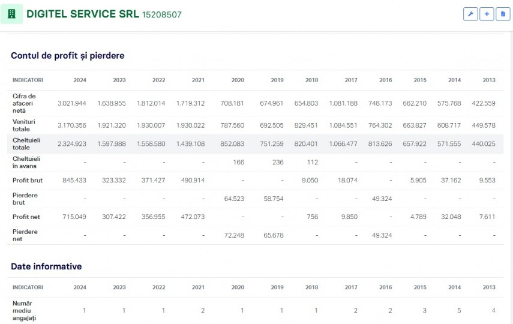Click the document export icon button

pyautogui.click(x=503, y=14)
